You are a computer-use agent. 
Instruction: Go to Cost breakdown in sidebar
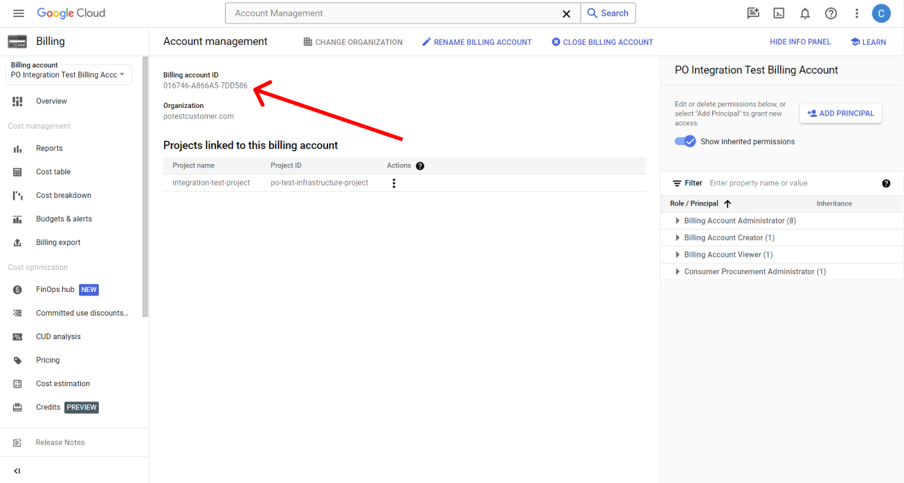coord(63,195)
